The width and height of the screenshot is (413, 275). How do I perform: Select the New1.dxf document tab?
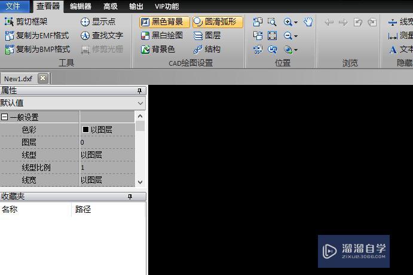[19, 78]
